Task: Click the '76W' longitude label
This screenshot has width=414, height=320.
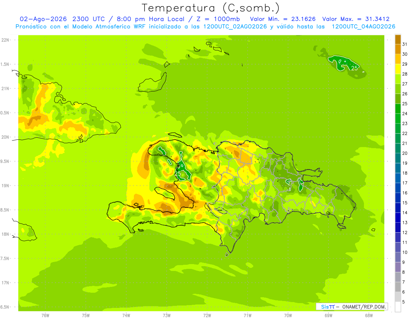Action: pos(45,315)
